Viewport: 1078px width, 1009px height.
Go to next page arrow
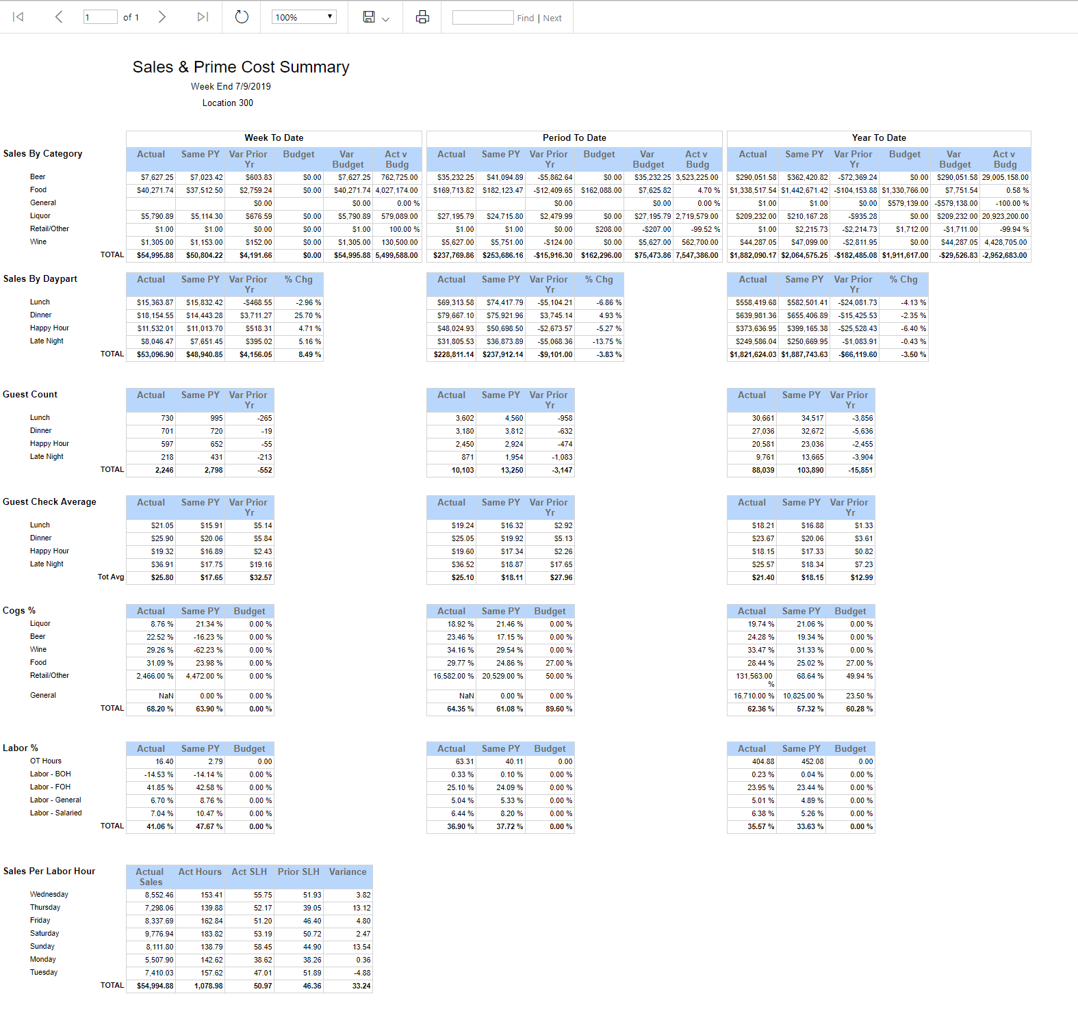[162, 17]
